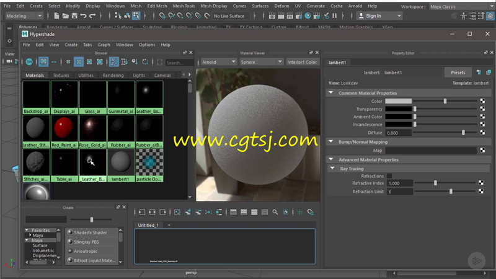This screenshot has width=496, height=279.
Task: Toggle snap to grid in graph
Action: pyautogui.click(x=311, y=212)
